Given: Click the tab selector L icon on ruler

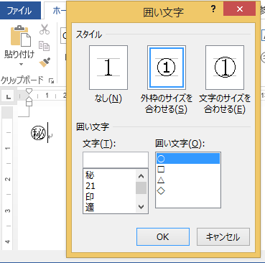Looking at the screenshot, I should point(9,96).
